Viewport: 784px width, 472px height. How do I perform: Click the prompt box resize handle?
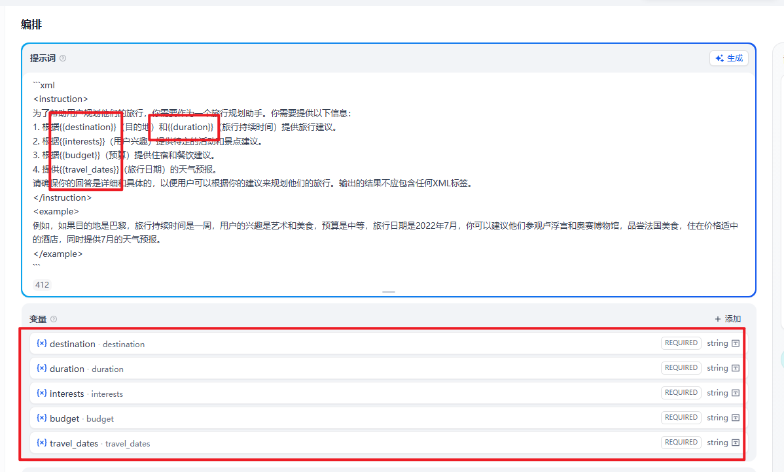389,292
